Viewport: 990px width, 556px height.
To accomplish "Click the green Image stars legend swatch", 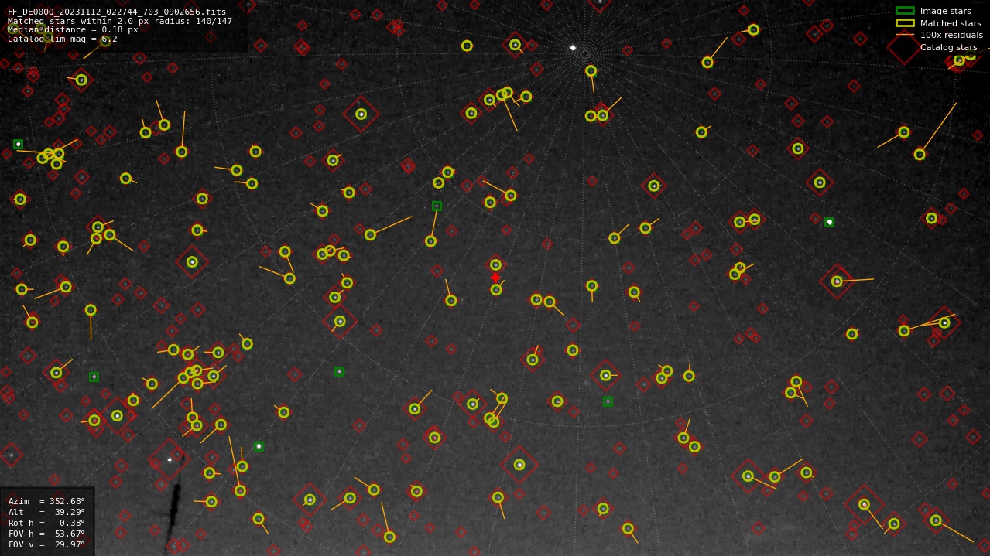I will [x=905, y=11].
